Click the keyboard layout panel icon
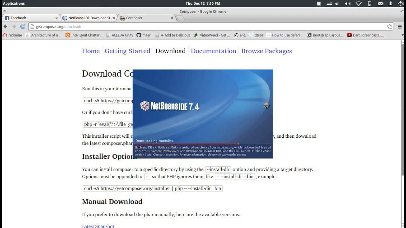This screenshot has width=406, height=228. tap(329, 3)
